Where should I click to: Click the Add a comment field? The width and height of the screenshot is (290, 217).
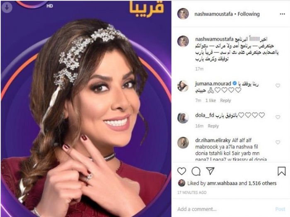point(224,209)
